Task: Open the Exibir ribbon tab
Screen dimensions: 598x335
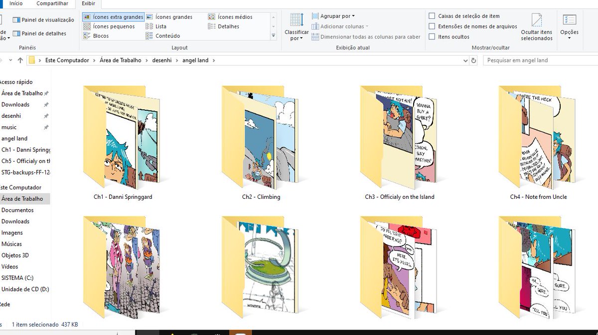Action: coord(88,3)
